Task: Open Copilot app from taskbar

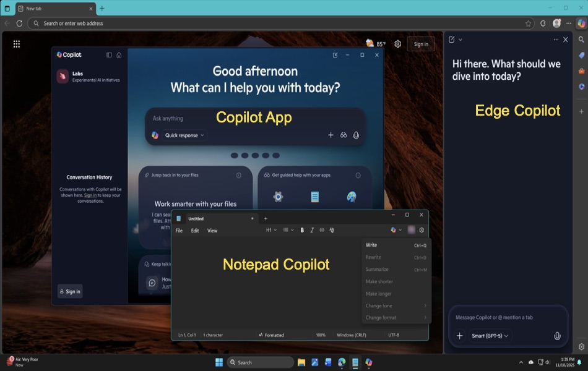Action: pyautogui.click(x=369, y=362)
